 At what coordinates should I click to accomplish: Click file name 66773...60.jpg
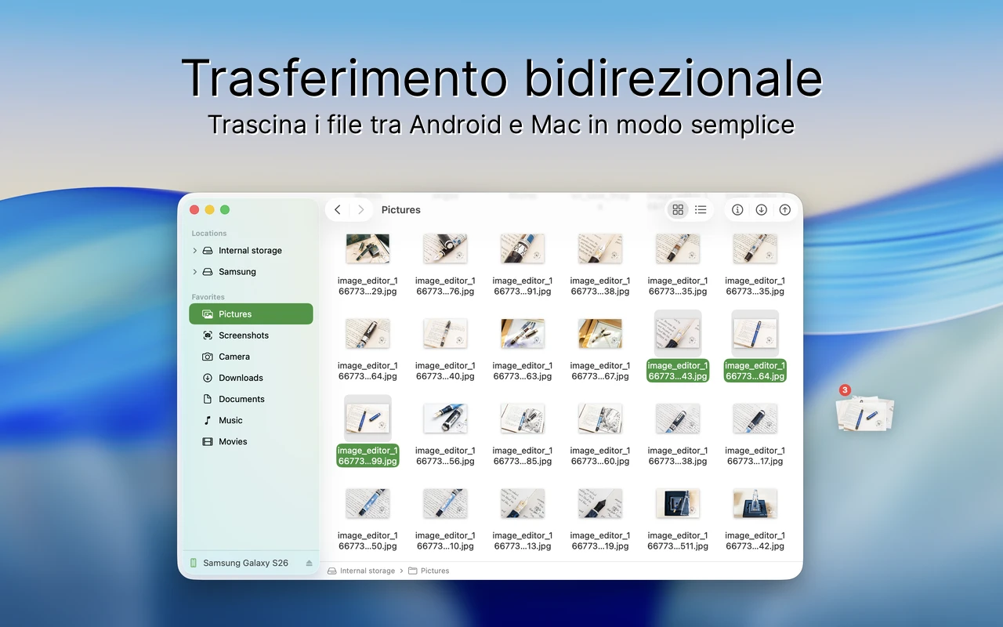point(600,456)
